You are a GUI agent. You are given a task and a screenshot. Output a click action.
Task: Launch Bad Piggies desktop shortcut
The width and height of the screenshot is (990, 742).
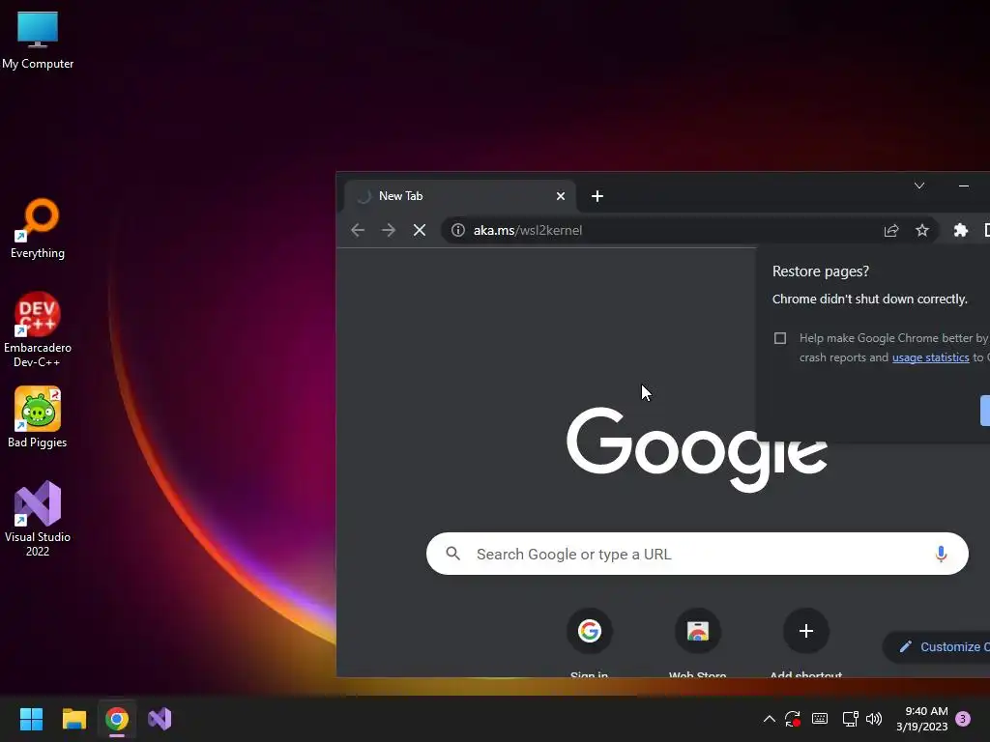click(x=38, y=417)
